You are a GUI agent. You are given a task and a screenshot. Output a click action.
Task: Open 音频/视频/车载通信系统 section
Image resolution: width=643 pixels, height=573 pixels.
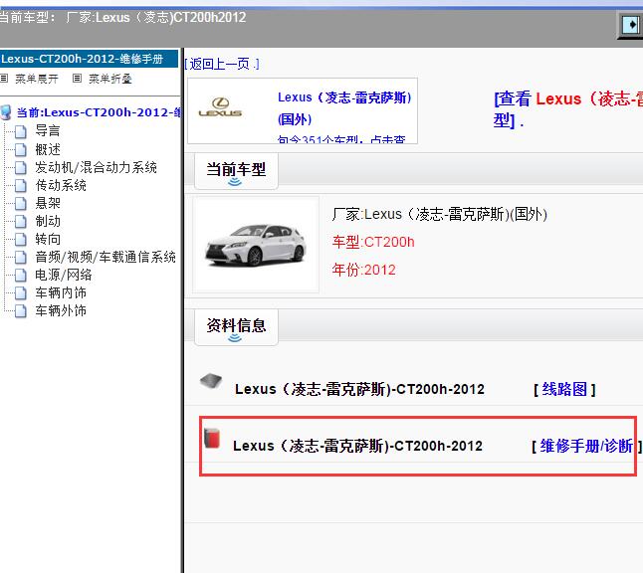[106, 257]
